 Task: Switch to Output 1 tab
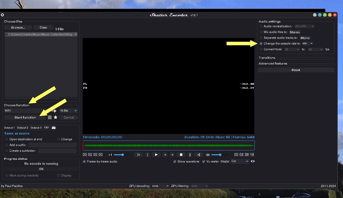click(x=9, y=128)
